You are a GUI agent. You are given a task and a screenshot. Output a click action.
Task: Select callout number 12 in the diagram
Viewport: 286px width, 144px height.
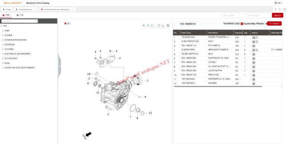tap(150, 113)
